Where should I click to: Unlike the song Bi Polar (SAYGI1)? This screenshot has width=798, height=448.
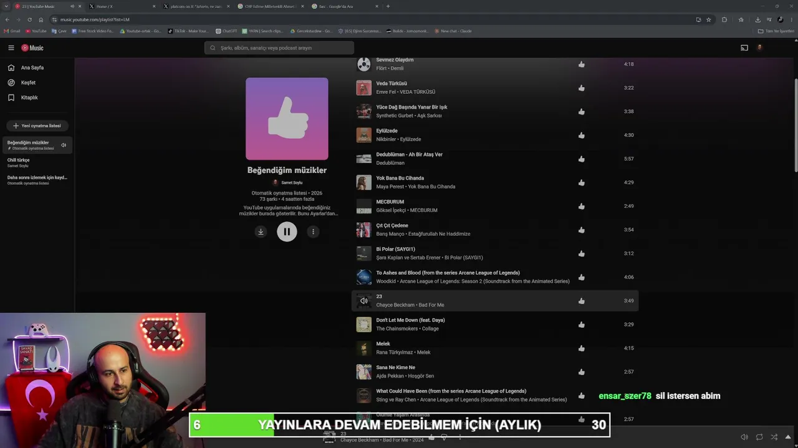pyautogui.click(x=582, y=253)
